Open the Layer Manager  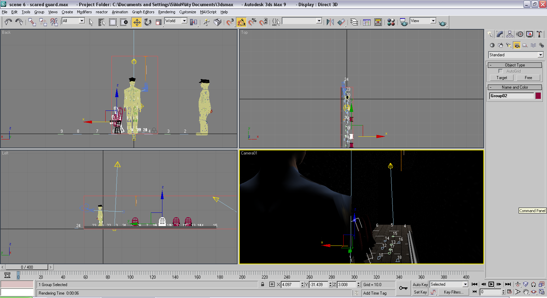354,22
